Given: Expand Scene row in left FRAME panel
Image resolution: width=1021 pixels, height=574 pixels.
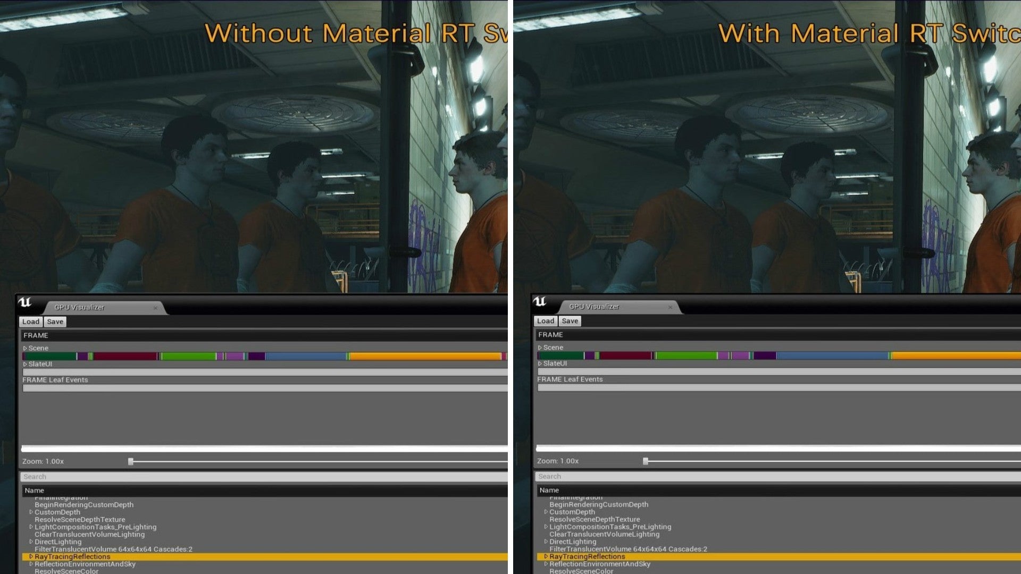Looking at the screenshot, I should (25, 348).
